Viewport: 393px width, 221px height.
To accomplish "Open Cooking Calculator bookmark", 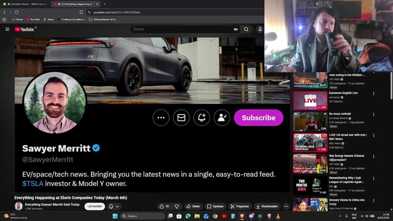I will pyautogui.click(x=71, y=19).
